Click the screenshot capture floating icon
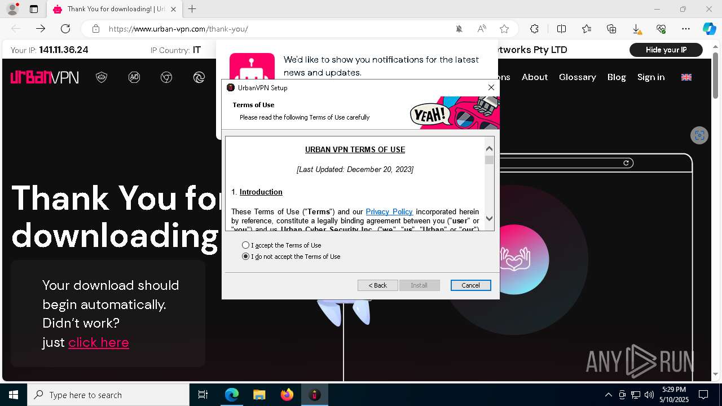 (699, 135)
